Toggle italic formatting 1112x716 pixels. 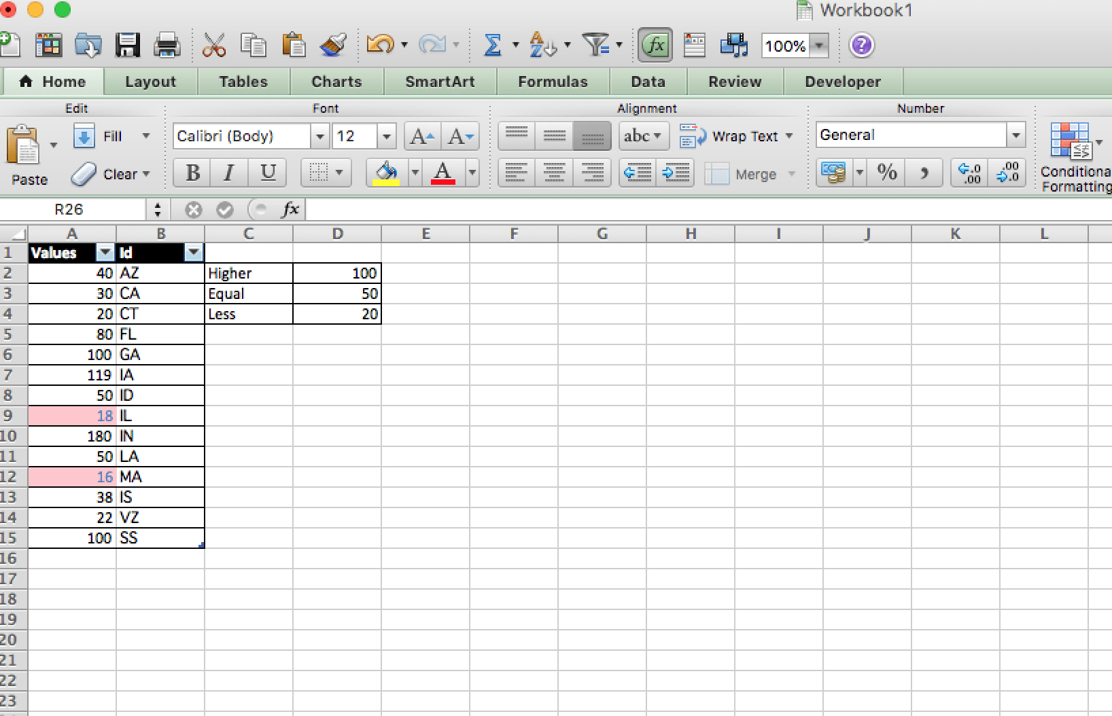pos(229,173)
